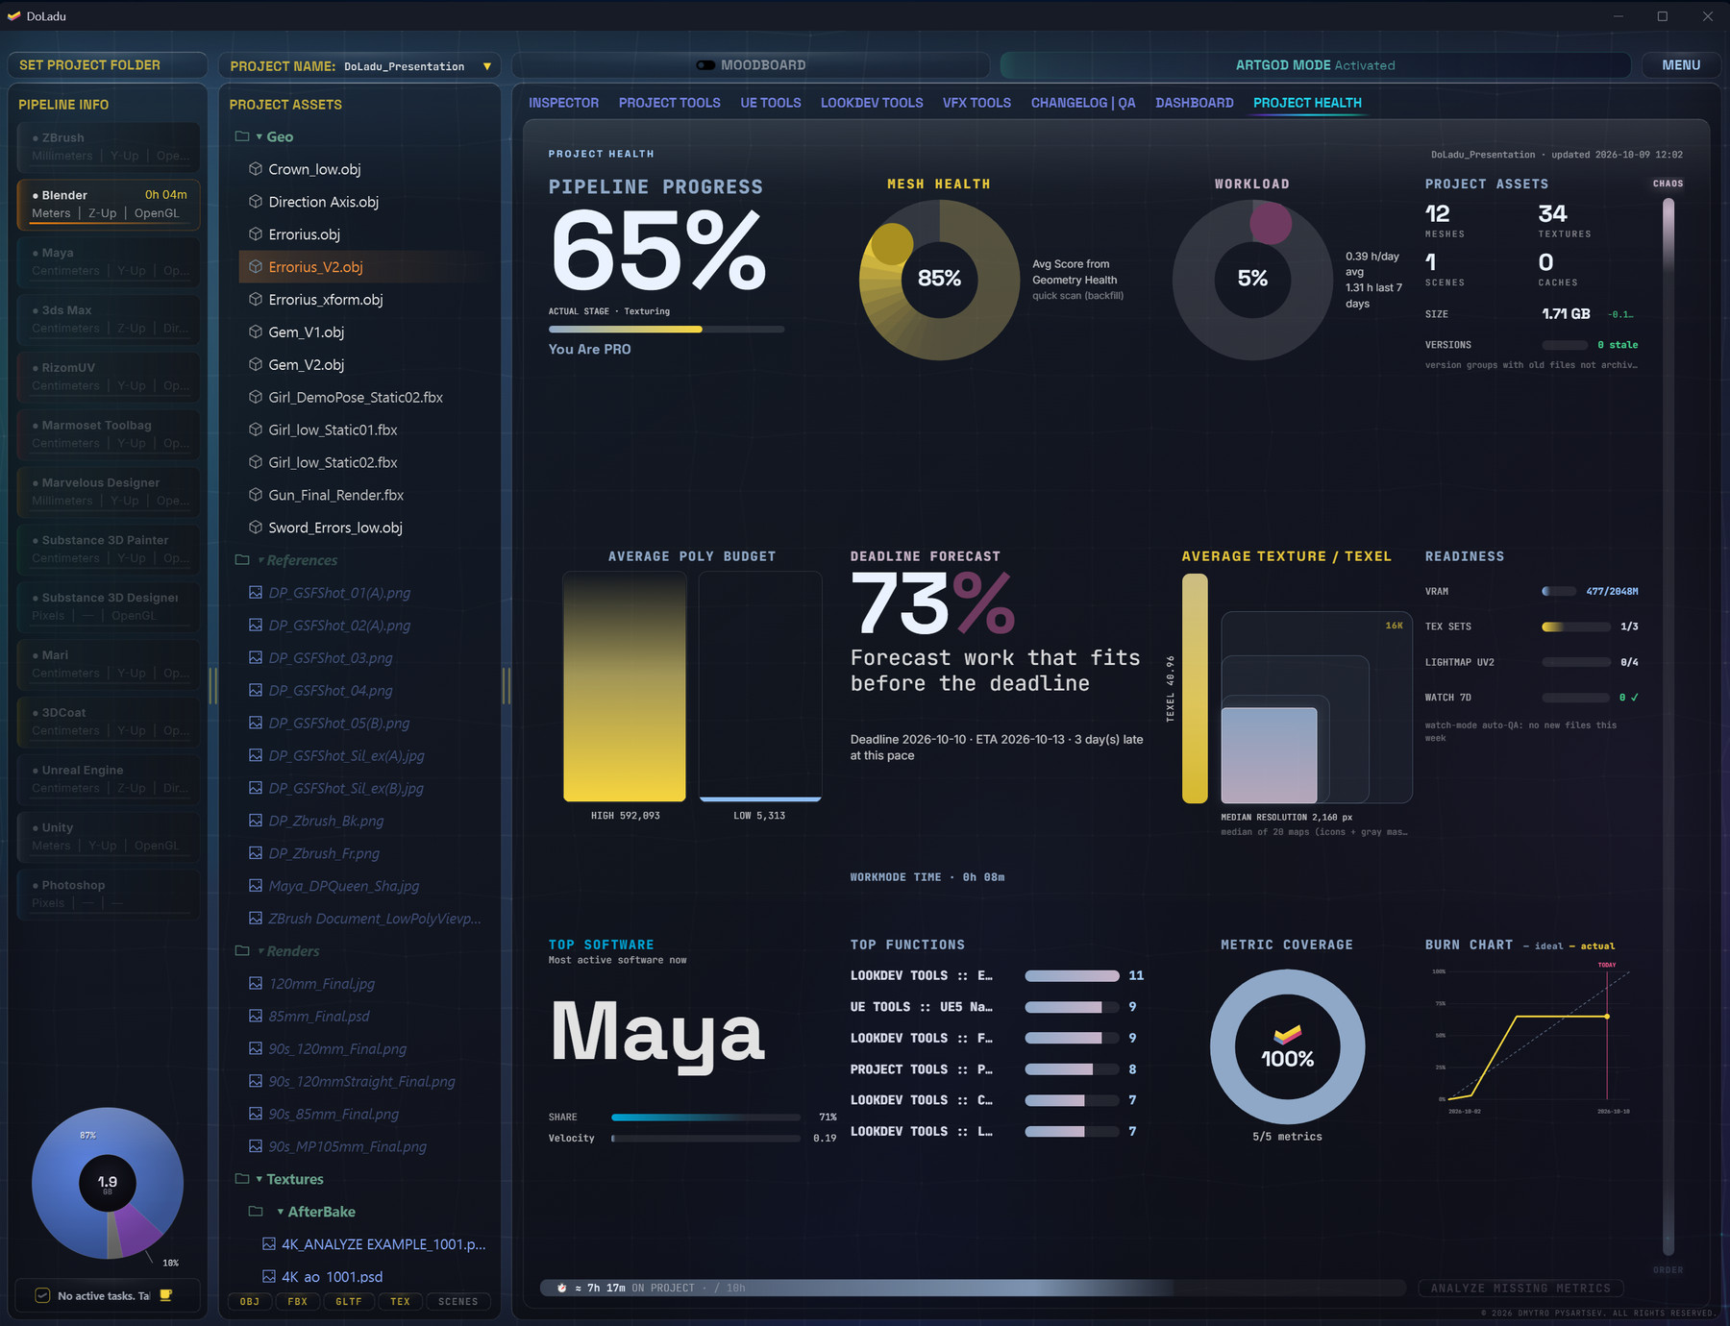1730x1326 pixels.
Task: Click the Chaos/Order vertical slider
Action: click(1668, 725)
